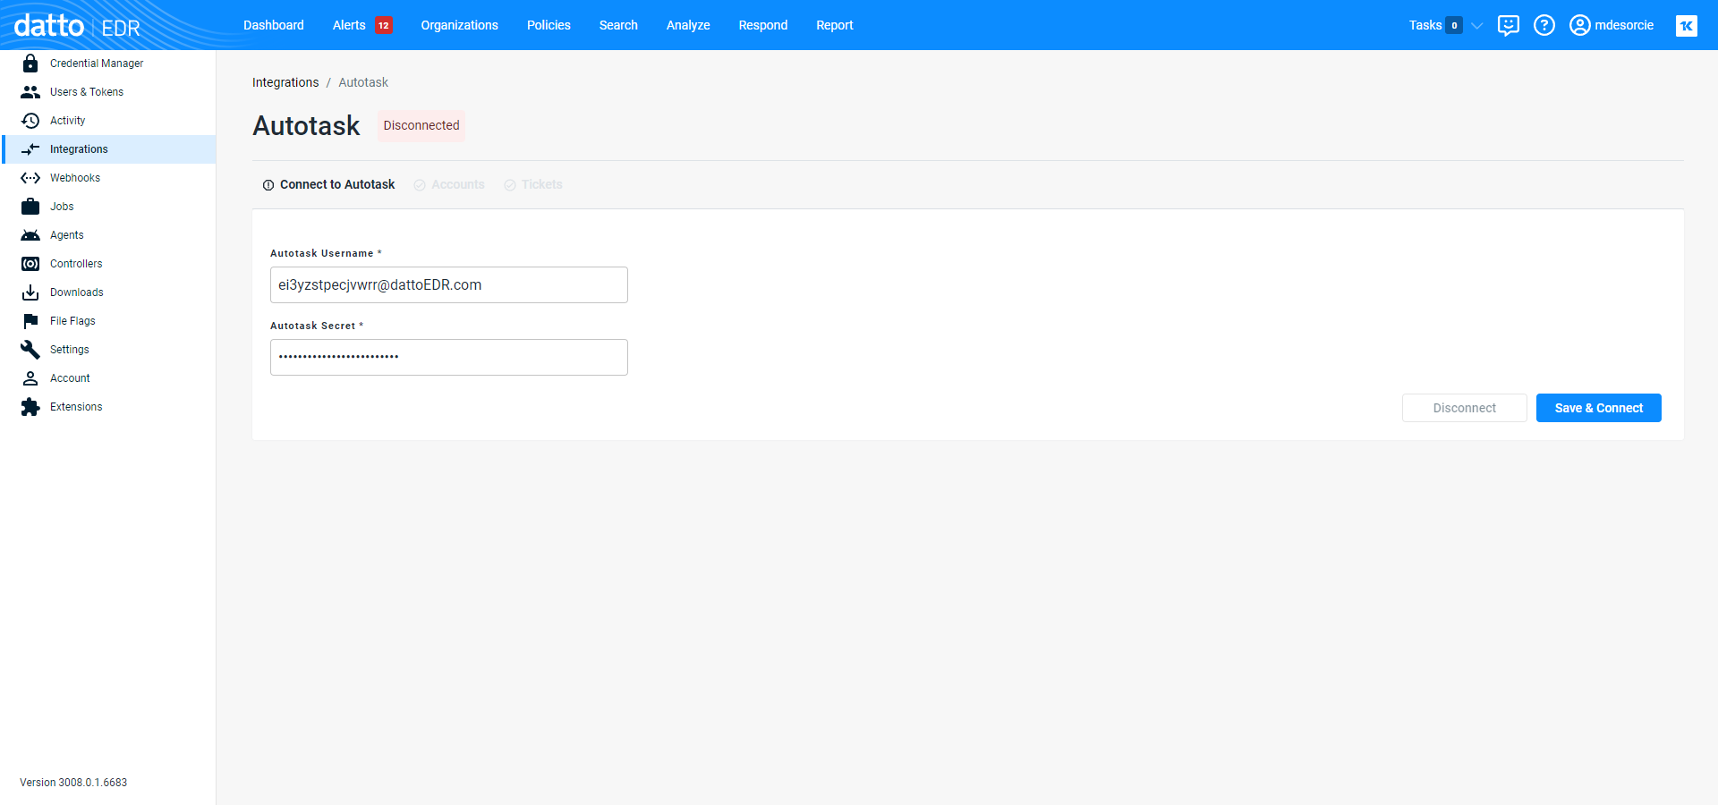Image resolution: width=1718 pixels, height=805 pixels.
Task: Open the Alerts menu
Action: [x=349, y=25]
